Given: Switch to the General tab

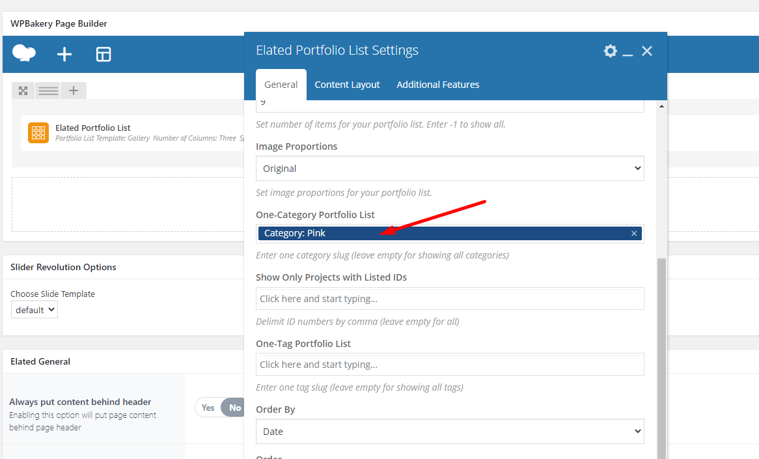Looking at the screenshot, I should pyautogui.click(x=281, y=85).
